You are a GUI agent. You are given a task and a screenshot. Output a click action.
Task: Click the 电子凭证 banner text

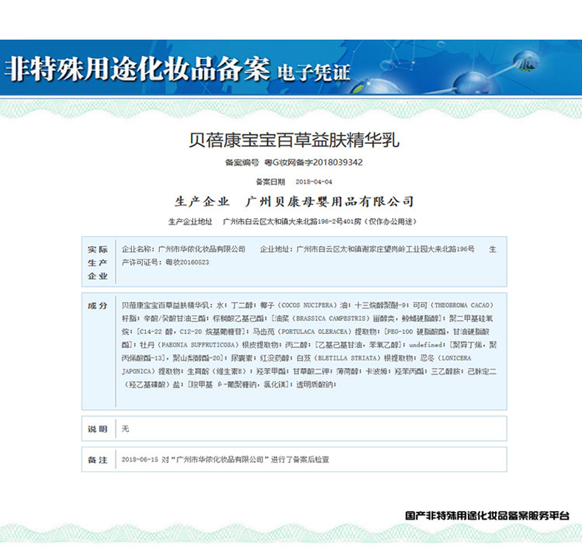(314, 72)
